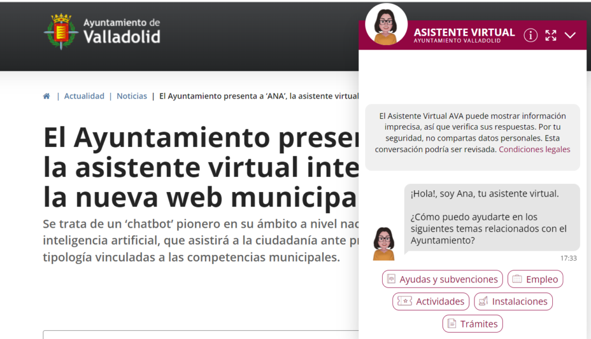Image resolution: width=591 pixels, height=339 pixels.
Task: Go to Actualidad in the breadcrumb
Action: tap(84, 96)
